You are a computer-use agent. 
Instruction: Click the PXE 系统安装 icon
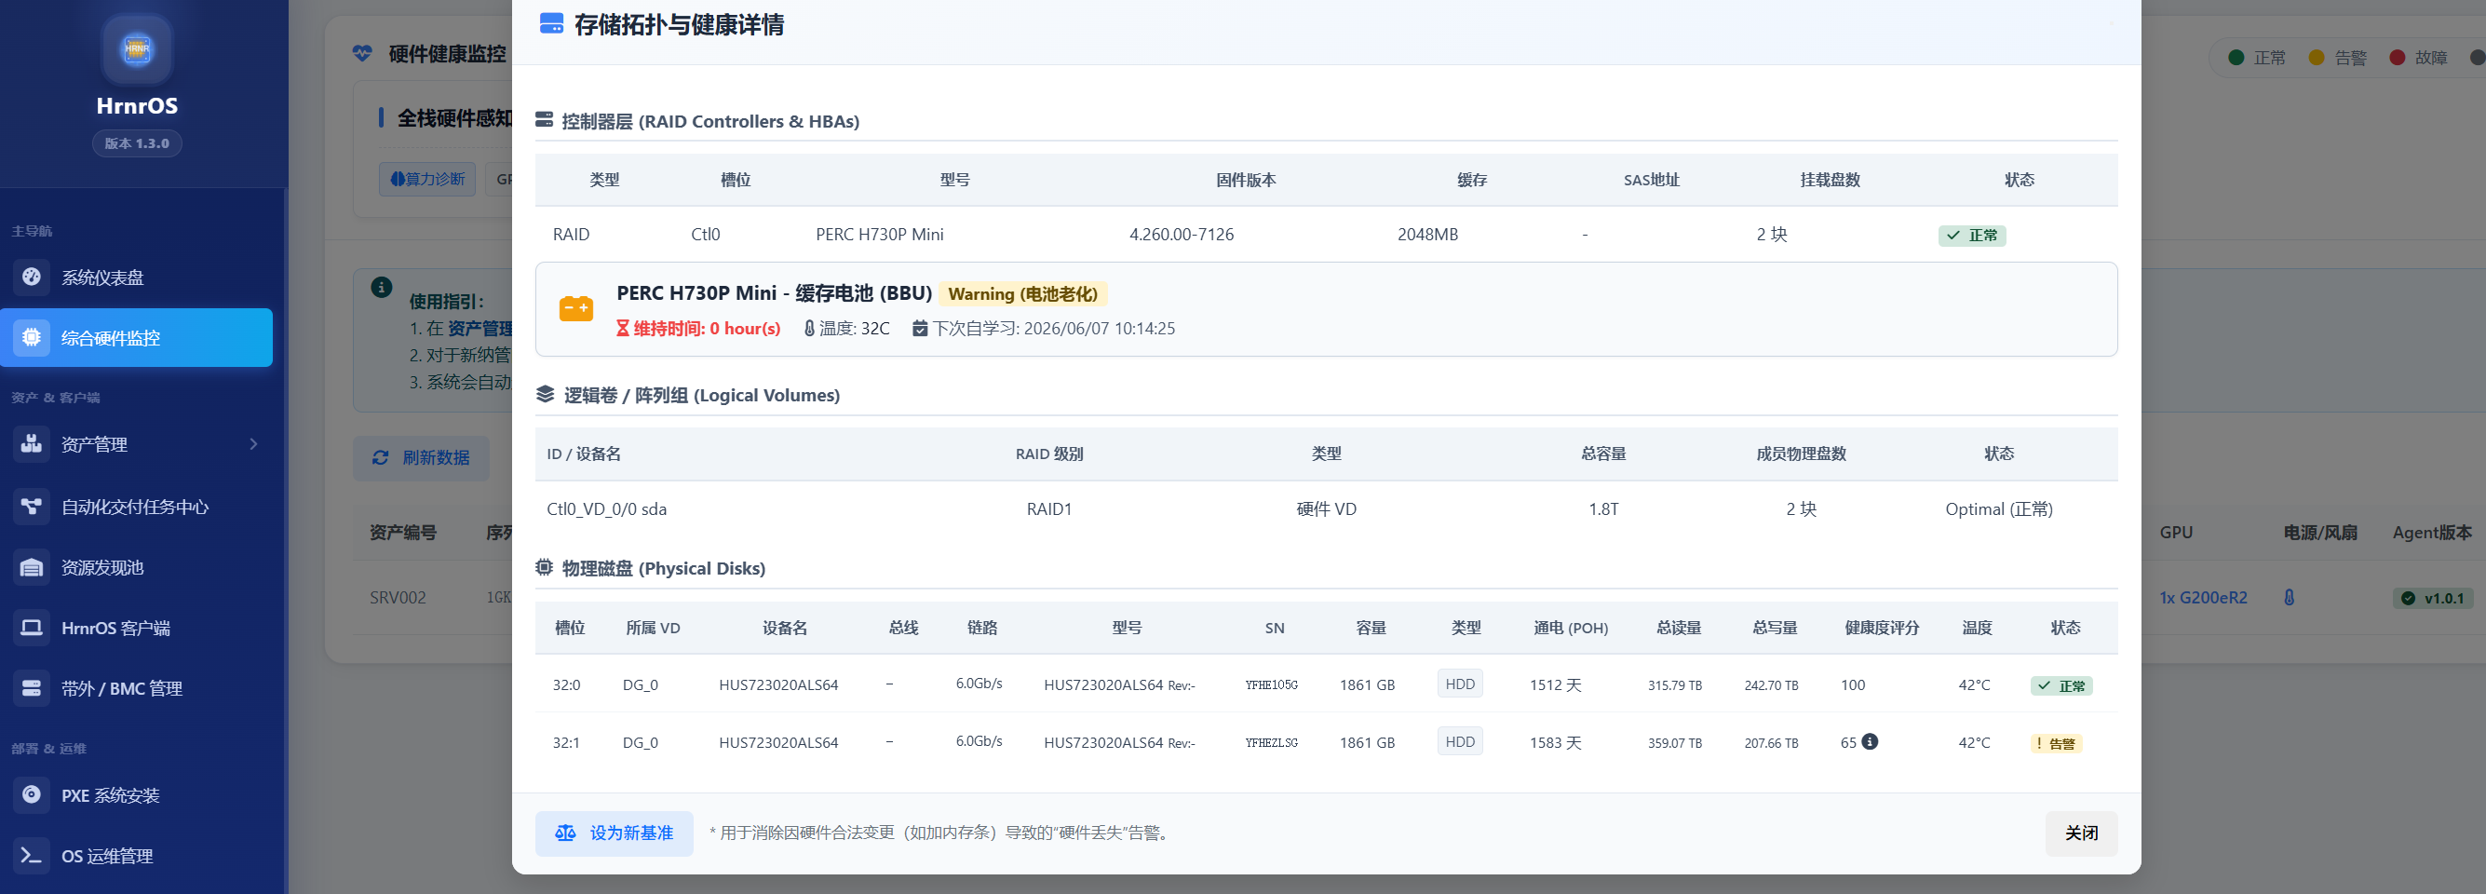click(32, 794)
